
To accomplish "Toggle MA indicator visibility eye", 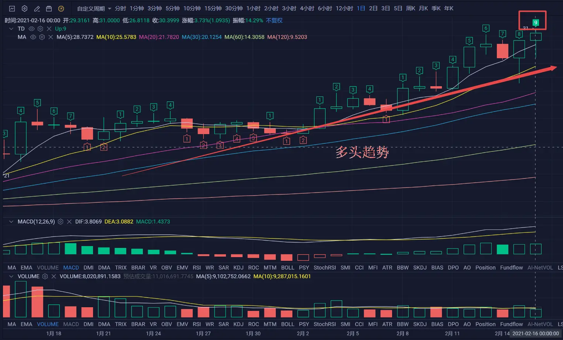I will (x=33, y=37).
